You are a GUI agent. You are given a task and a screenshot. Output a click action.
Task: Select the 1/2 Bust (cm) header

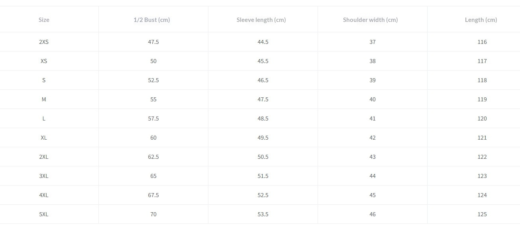tap(152, 20)
